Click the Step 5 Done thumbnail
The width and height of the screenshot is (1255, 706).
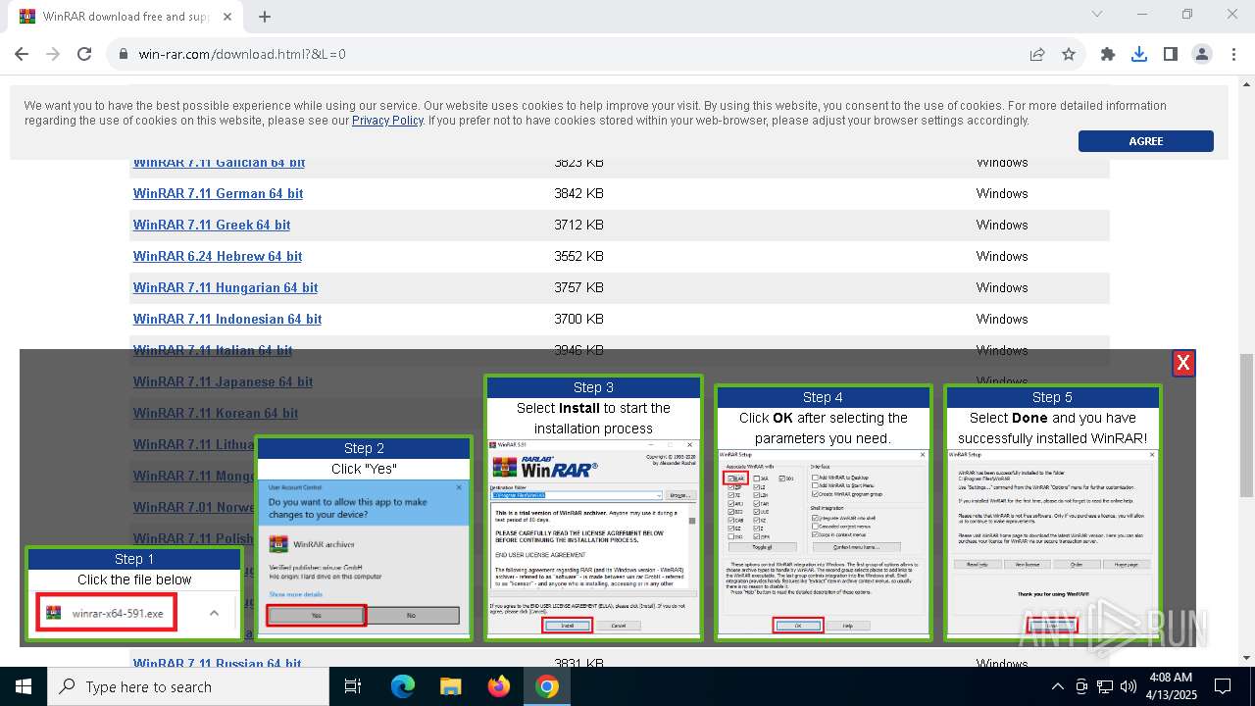[x=1053, y=513]
